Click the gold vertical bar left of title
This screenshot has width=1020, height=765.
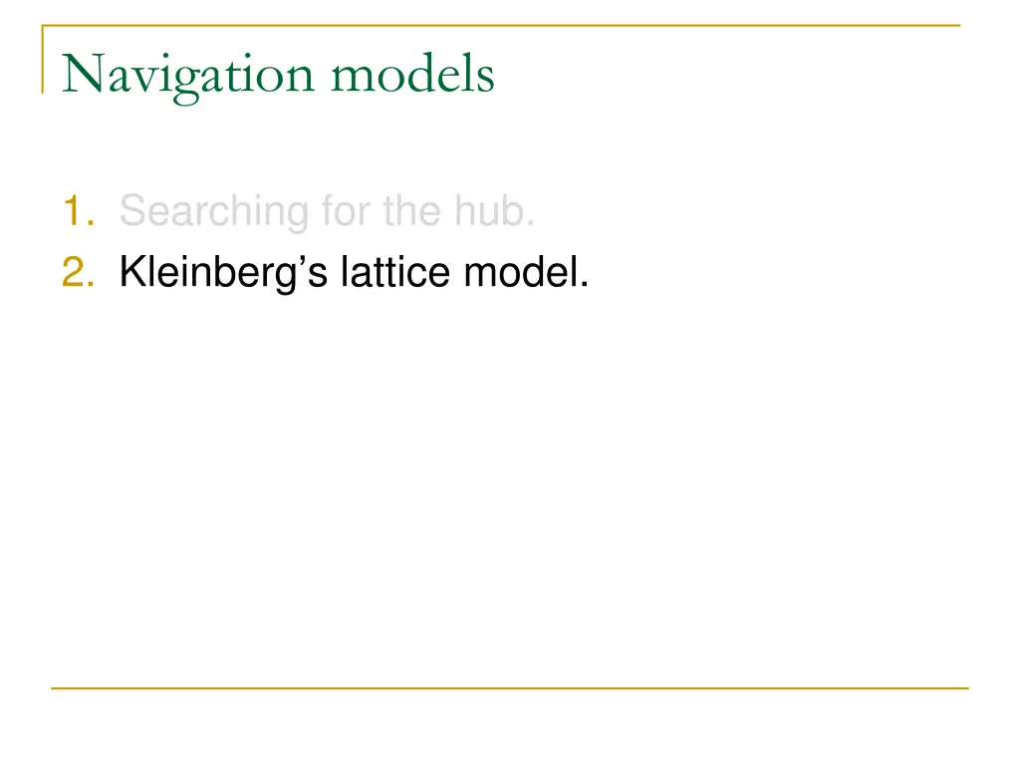(43, 60)
